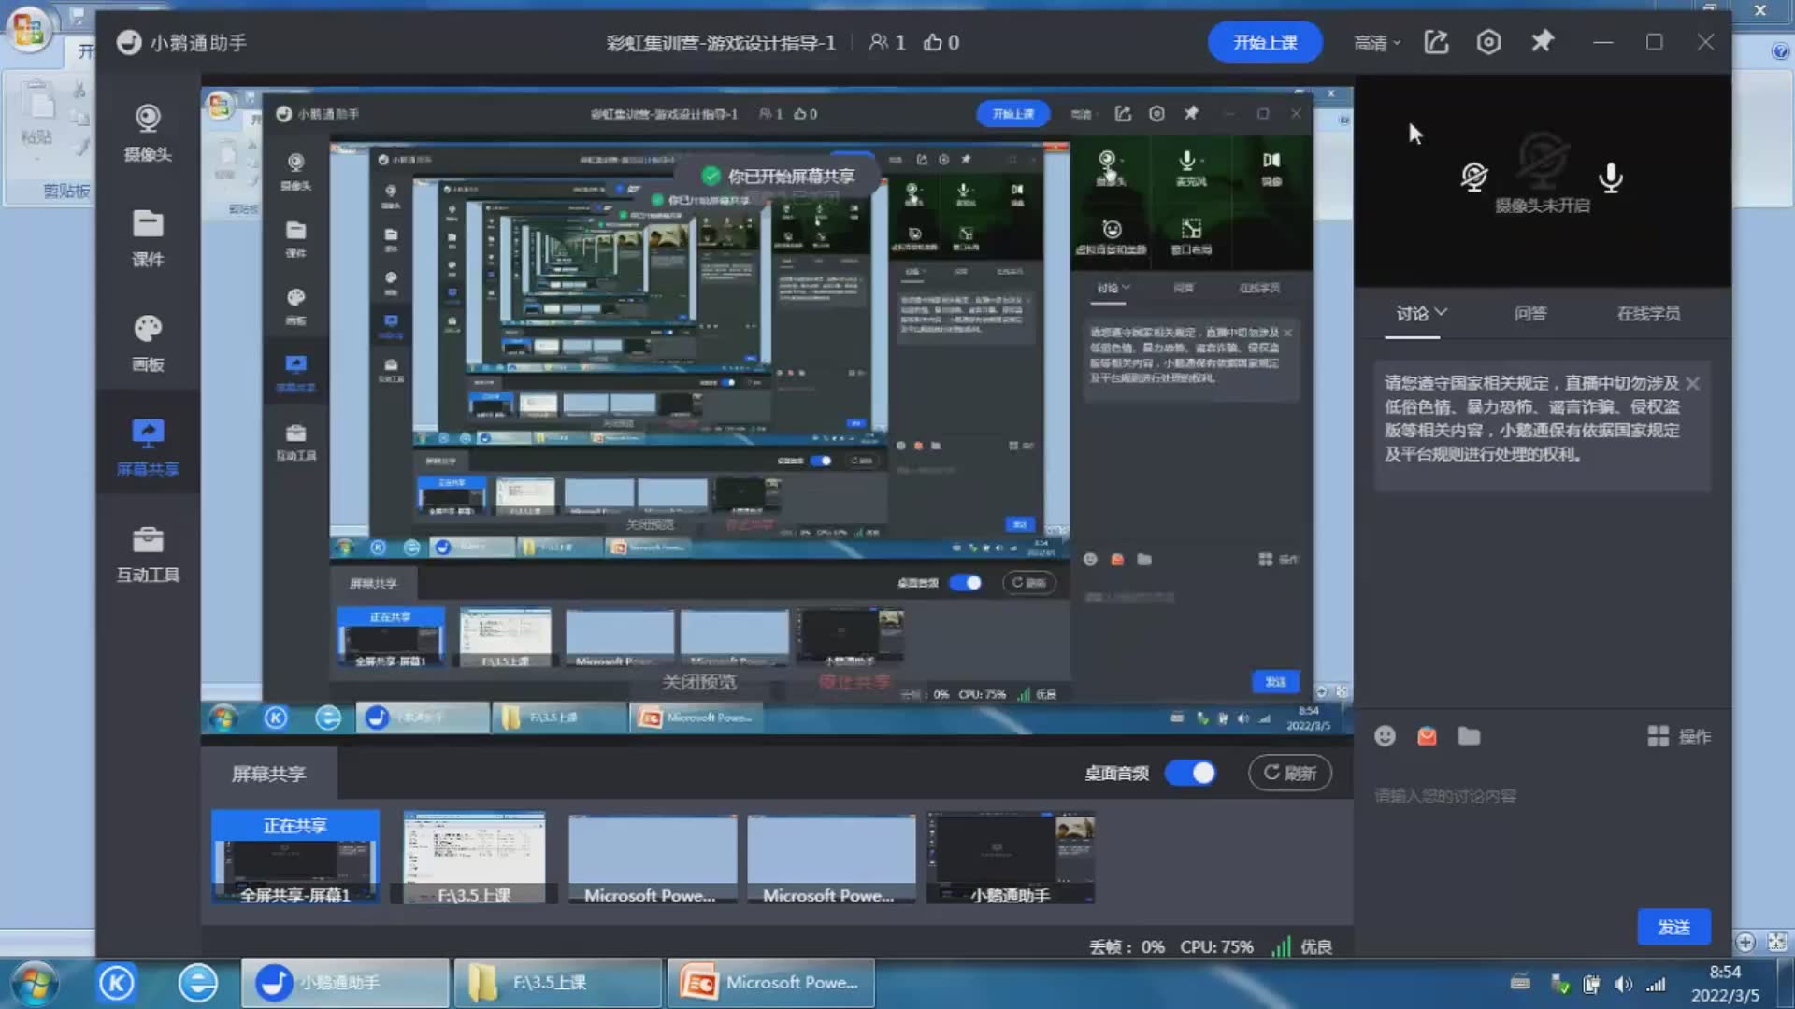Screen dimensions: 1795x1009
Task: Click the CPU: 75% status text
Action: (x=1216, y=946)
